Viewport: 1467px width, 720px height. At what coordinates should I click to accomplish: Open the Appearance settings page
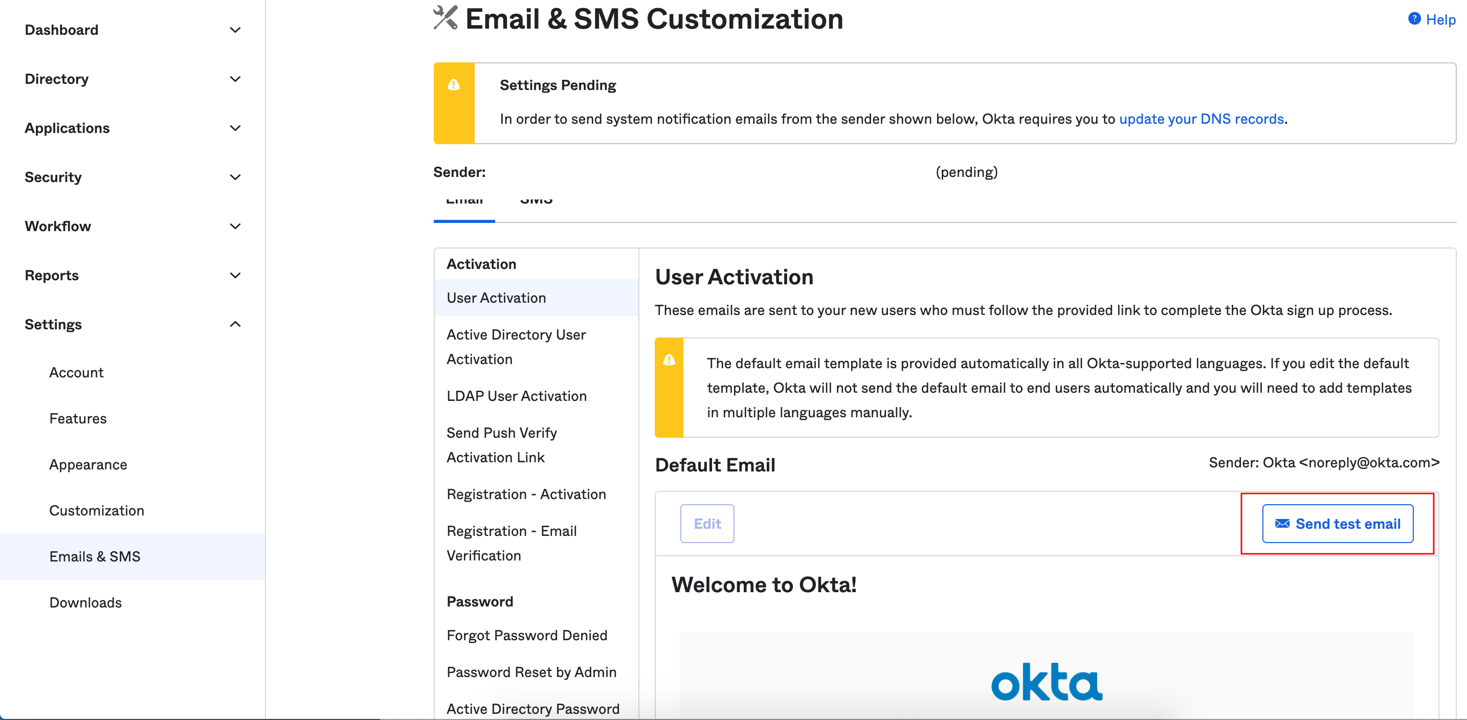88,464
